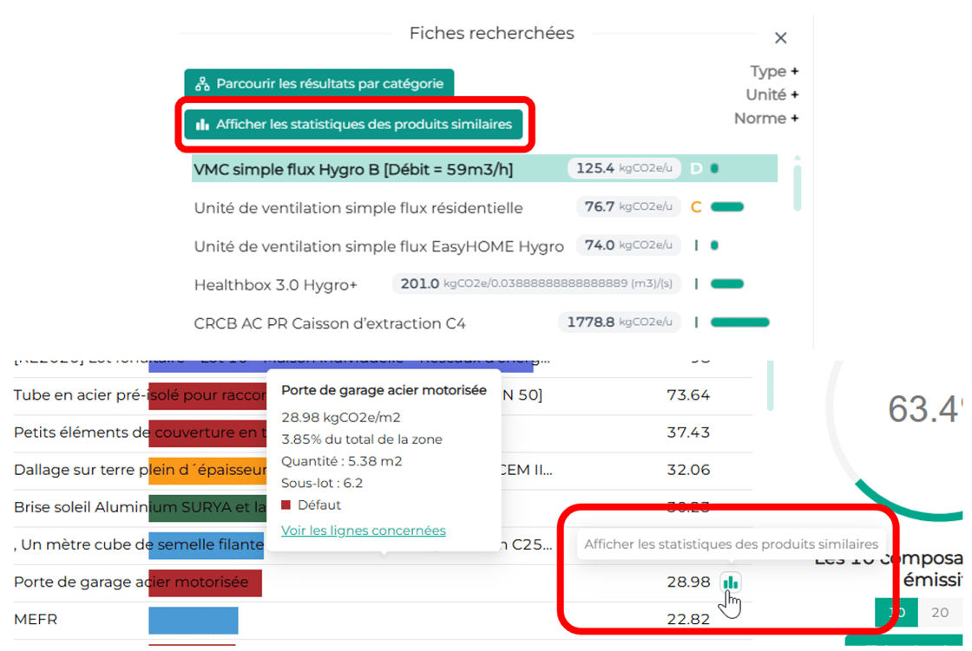Select Healthbox 3.0 Hygro+ result
This screenshot has height=651, width=972.
(275, 285)
